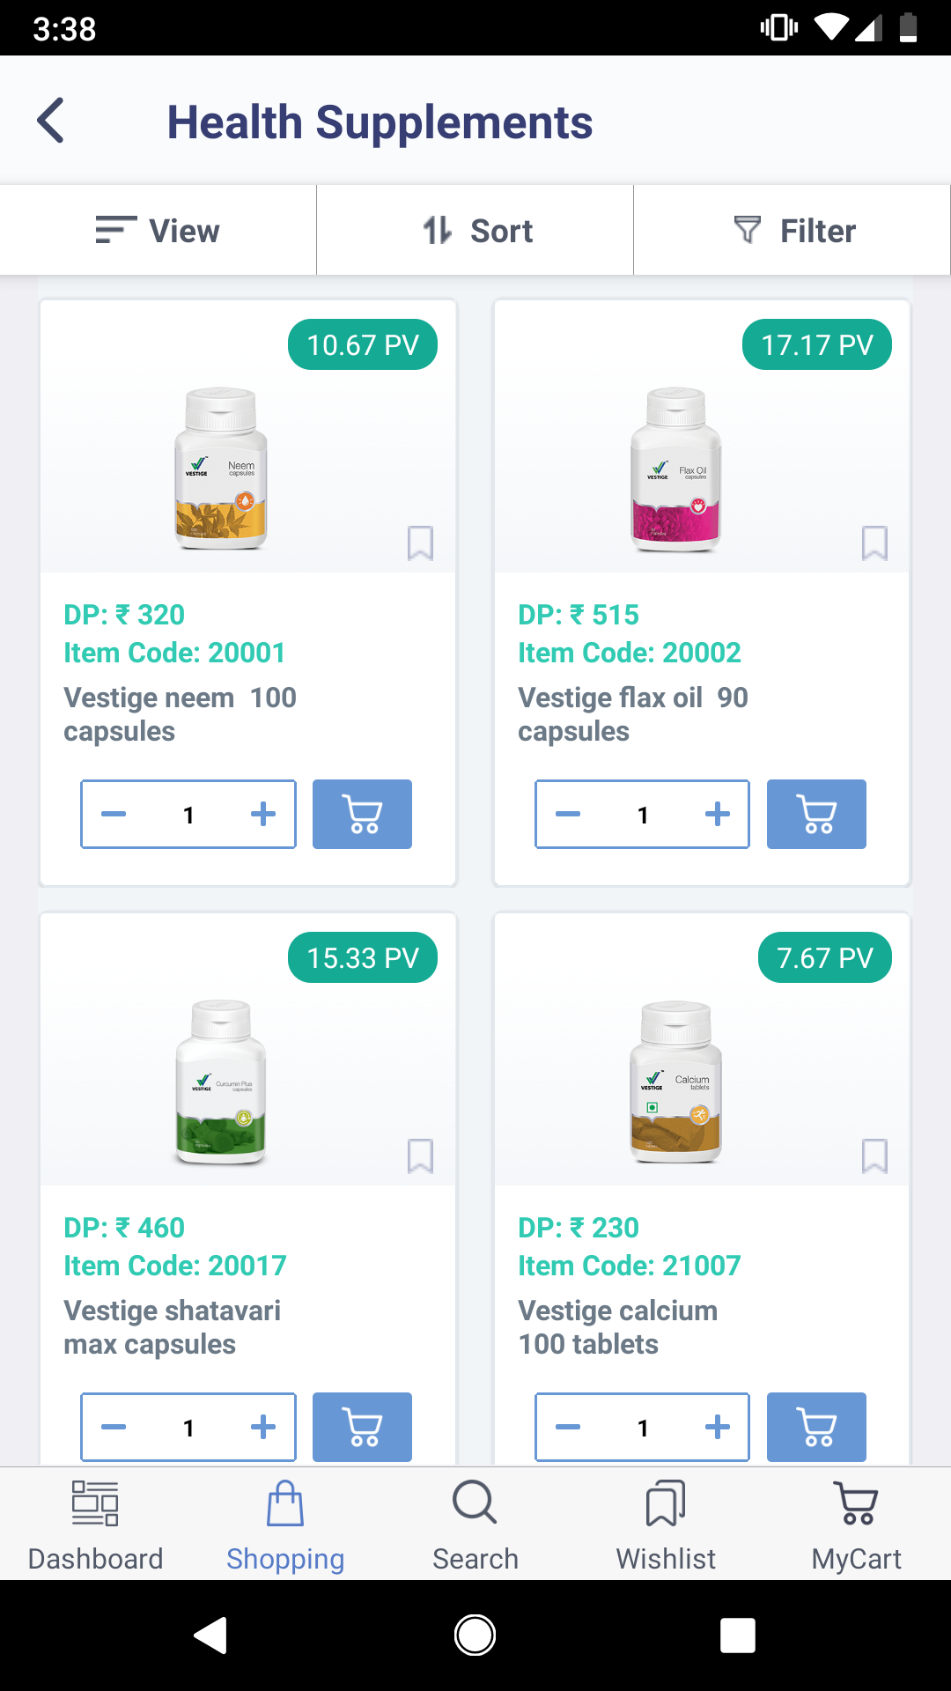Add Vestige flax oil to cart

tap(816, 814)
